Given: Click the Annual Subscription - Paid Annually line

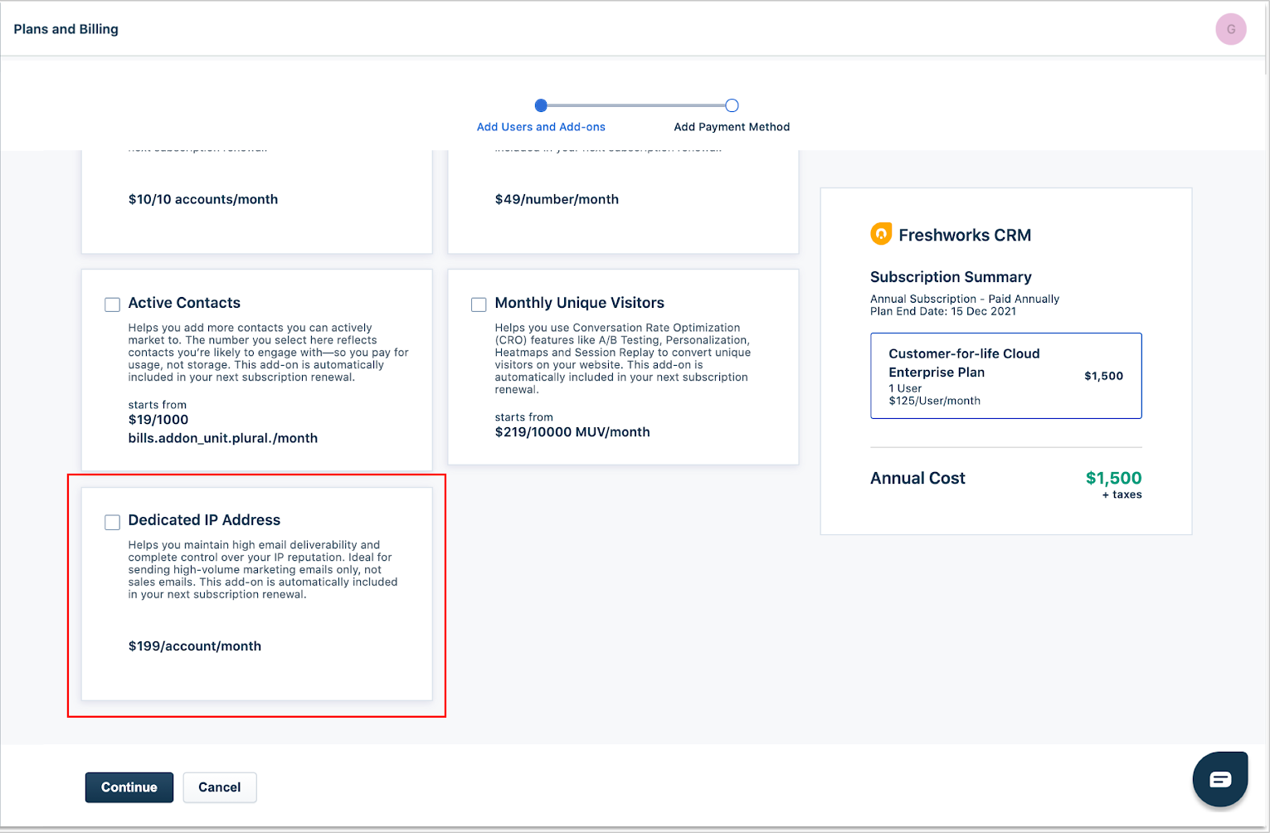Looking at the screenshot, I should click(x=965, y=299).
